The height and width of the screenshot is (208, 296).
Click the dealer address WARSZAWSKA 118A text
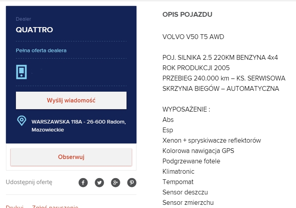coord(79,126)
